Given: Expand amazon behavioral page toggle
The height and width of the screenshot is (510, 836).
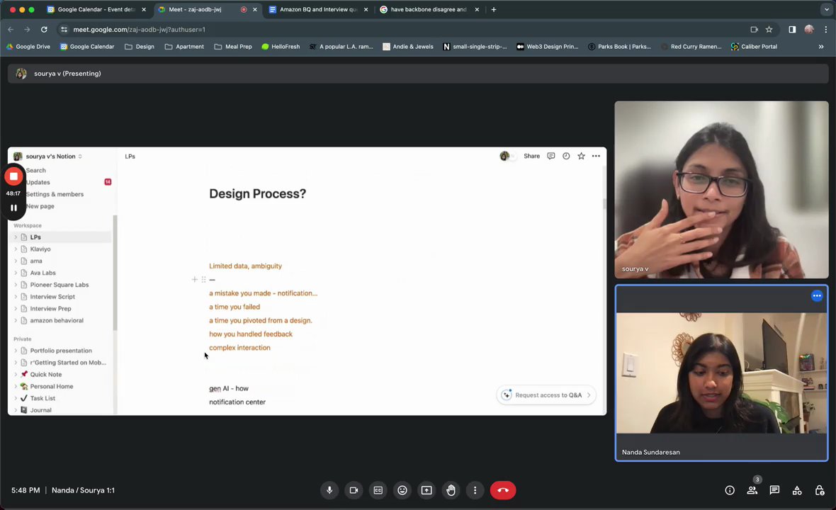Looking at the screenshot, I should 16,320.
